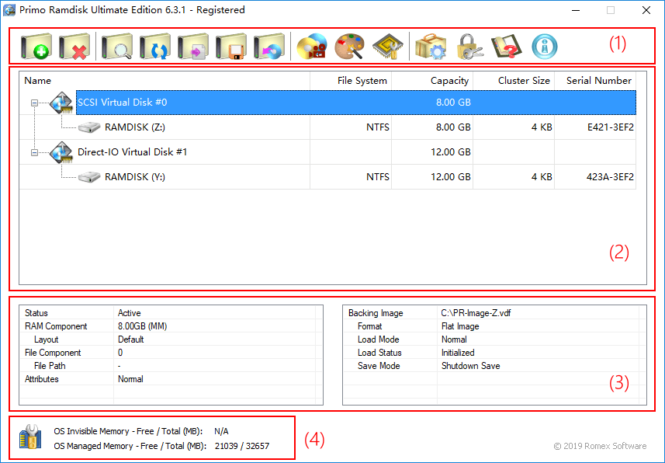The width and height of the screenshot is (665, 463).
Task: Open disk view with magnifier icon
Action: [x=116, y=47]
